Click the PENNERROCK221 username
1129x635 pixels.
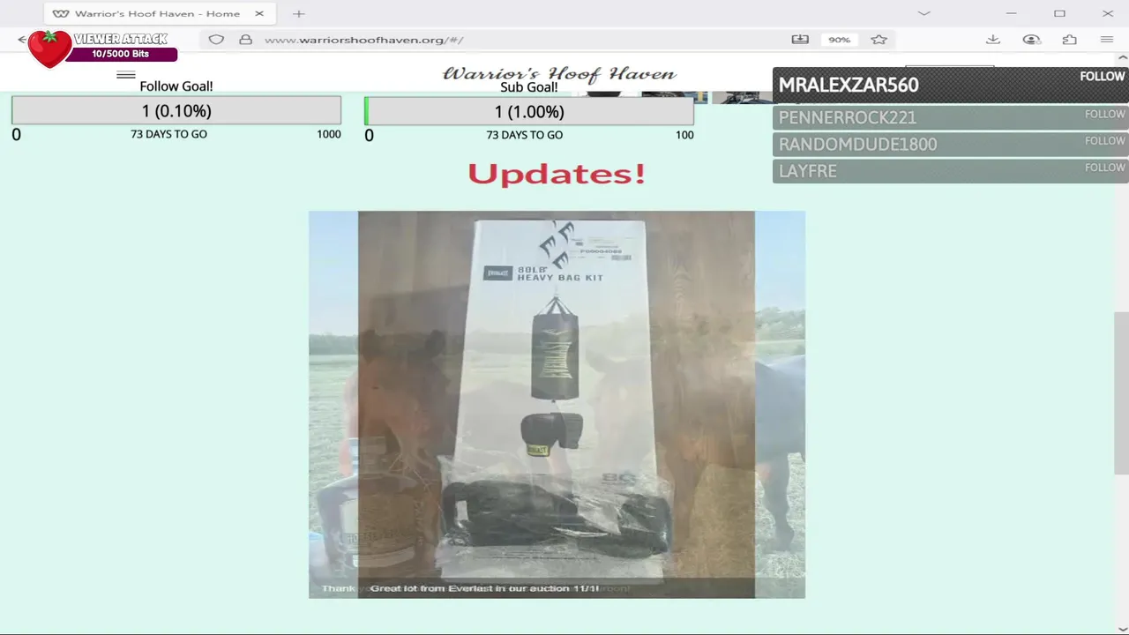click(x=848, y=117)
